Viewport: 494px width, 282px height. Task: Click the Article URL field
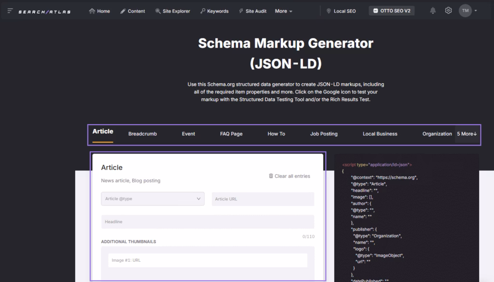pos(262,199)
